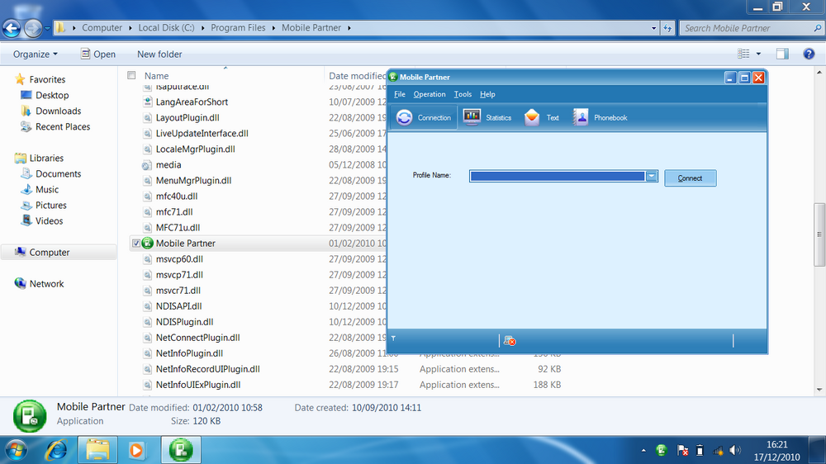Open the Organize menu

[36, 54]
